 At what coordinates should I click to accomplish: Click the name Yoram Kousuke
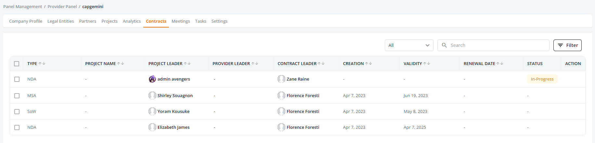pyautogui.click(x=174, y=111)
